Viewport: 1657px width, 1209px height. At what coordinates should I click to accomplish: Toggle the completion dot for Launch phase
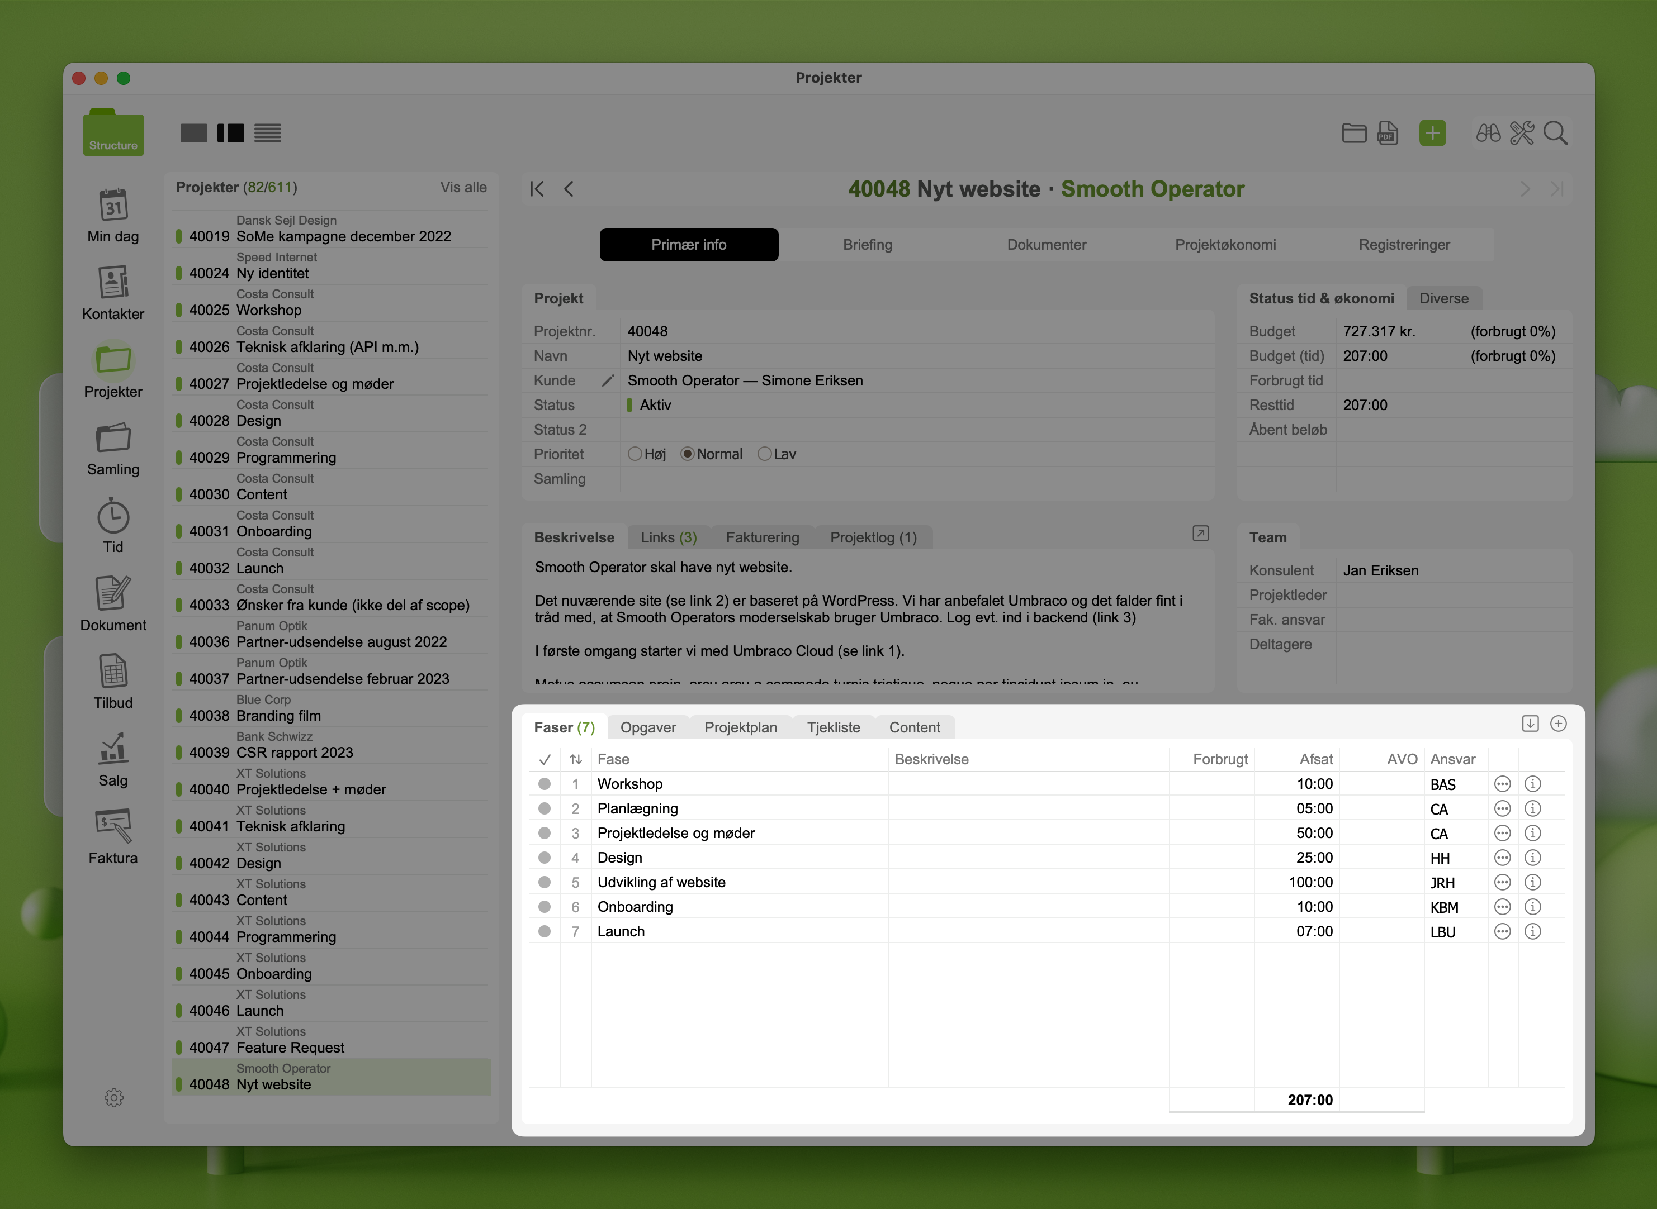click(x=544, y=932)
